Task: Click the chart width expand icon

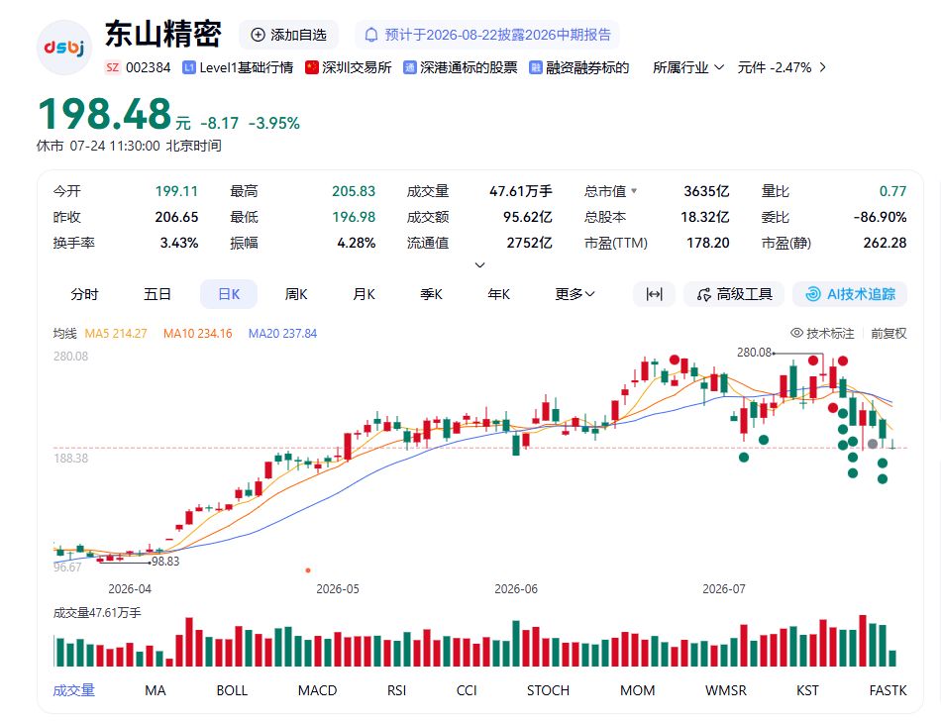Action: tap(654, 294)
